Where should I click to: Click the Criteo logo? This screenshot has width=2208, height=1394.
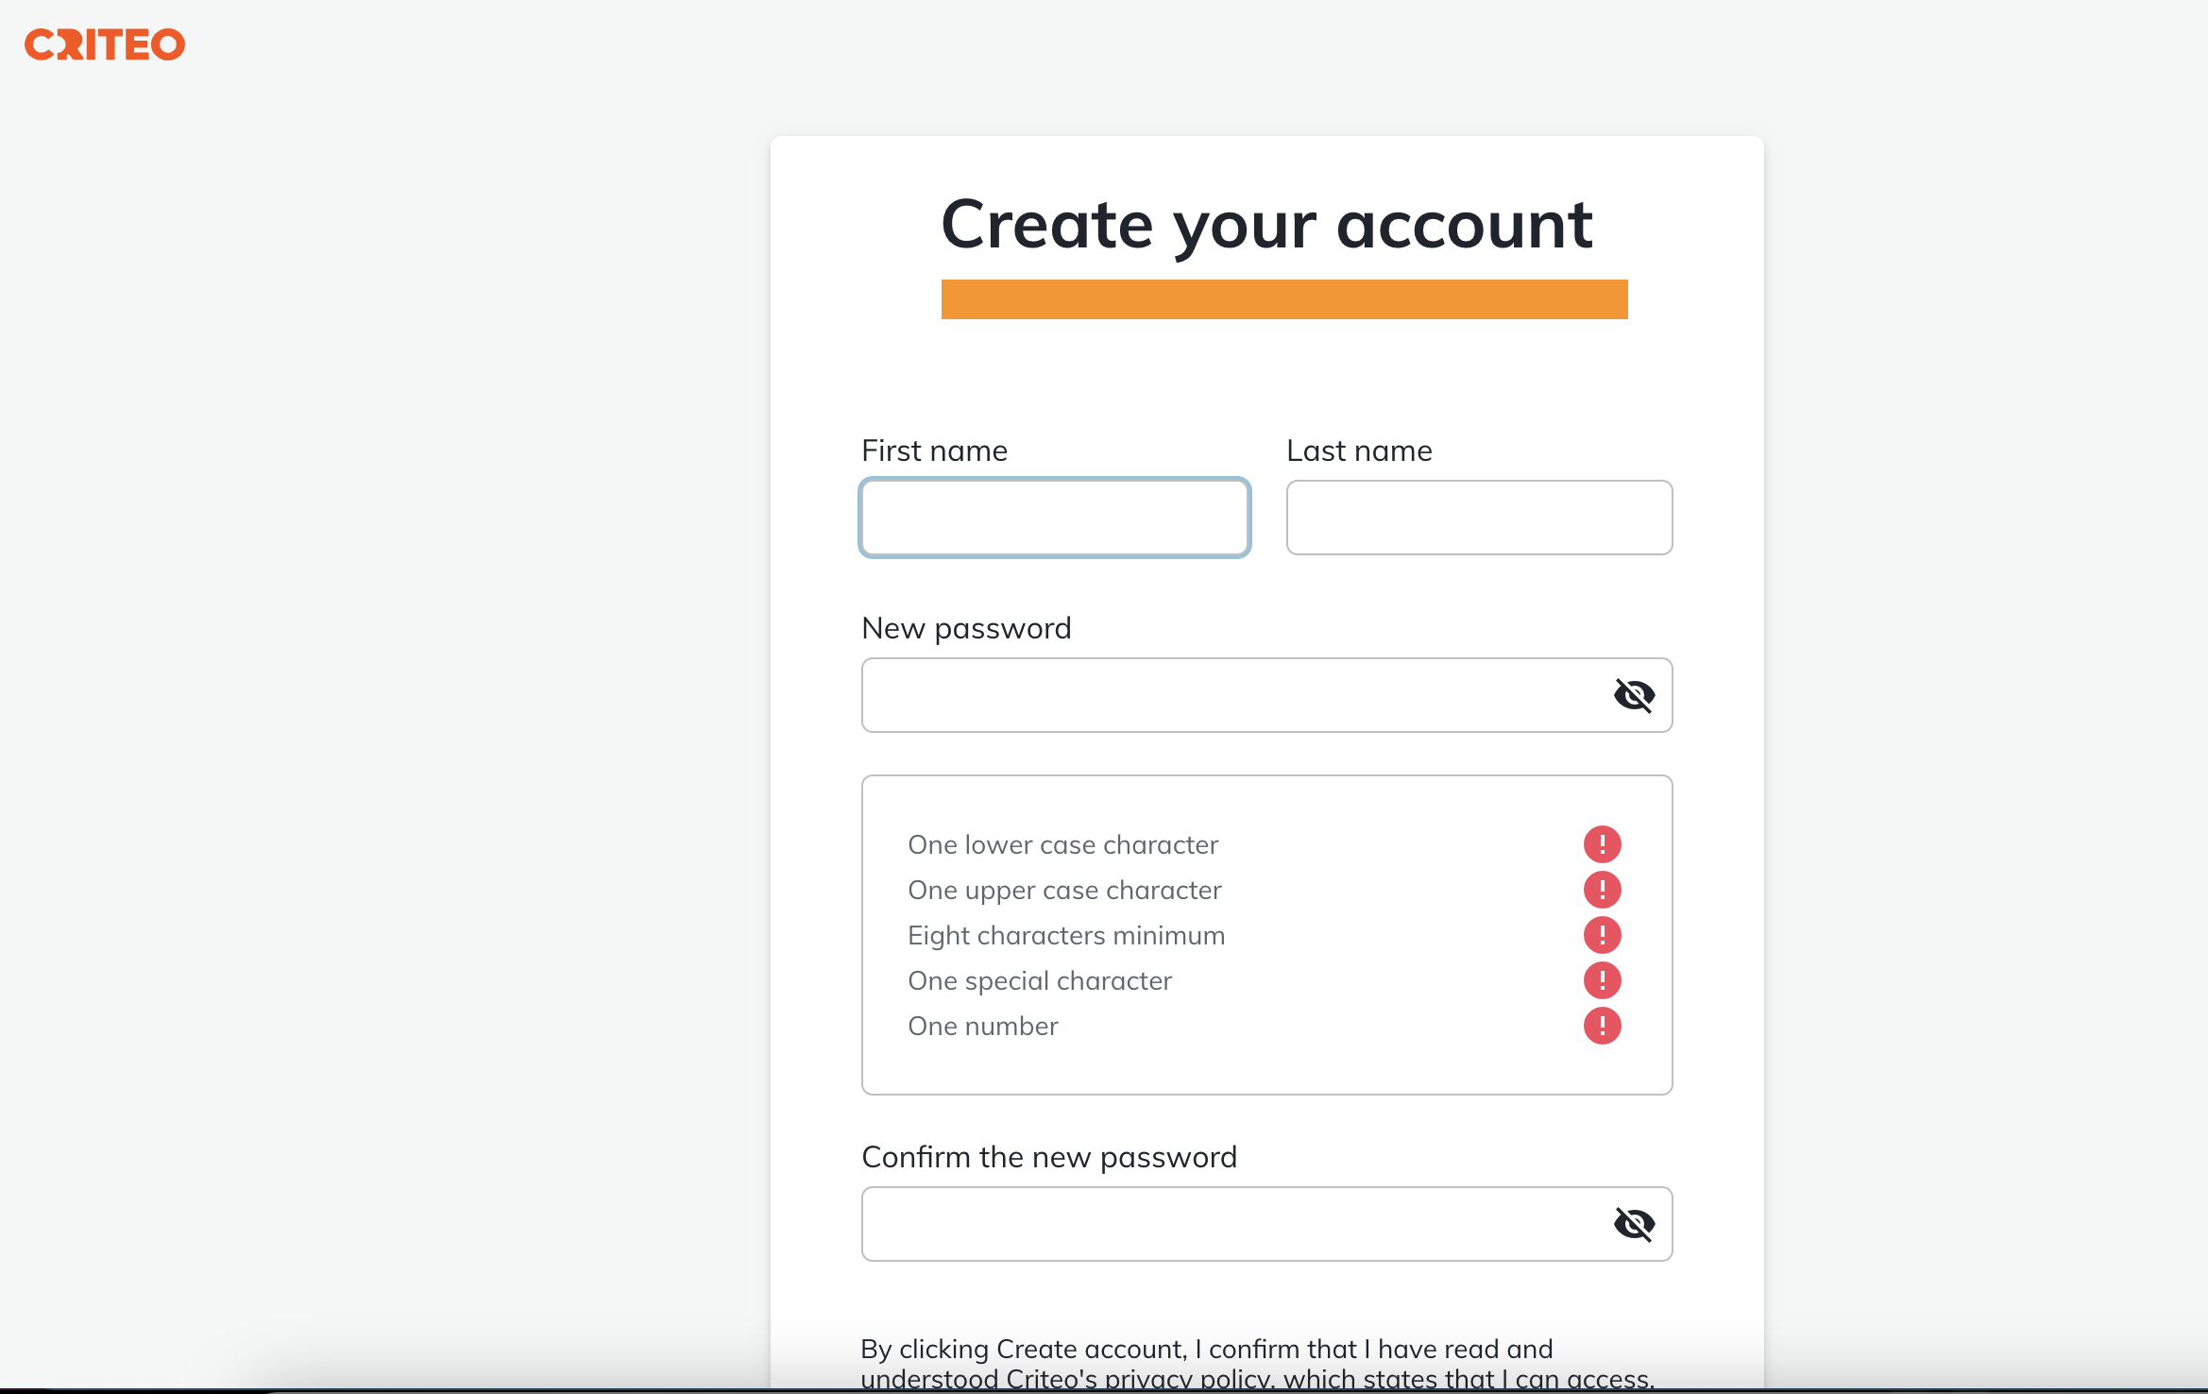point(105,44)
